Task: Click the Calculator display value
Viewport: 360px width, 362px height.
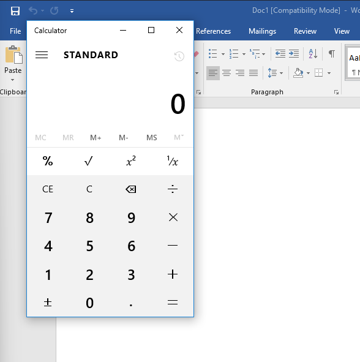Action: [178, 104]
